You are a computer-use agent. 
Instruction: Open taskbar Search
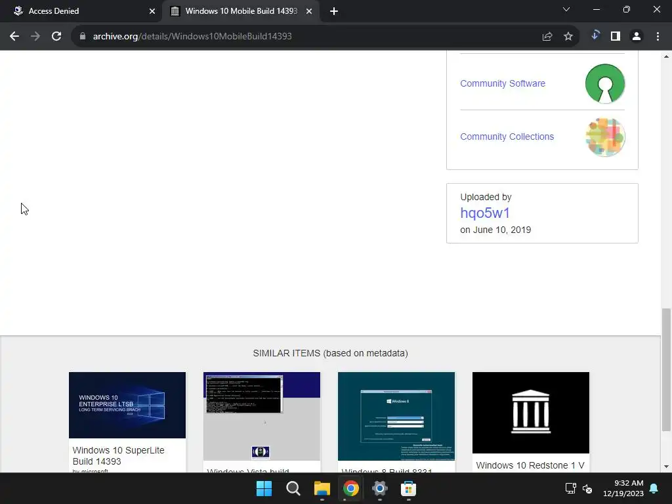293,488
